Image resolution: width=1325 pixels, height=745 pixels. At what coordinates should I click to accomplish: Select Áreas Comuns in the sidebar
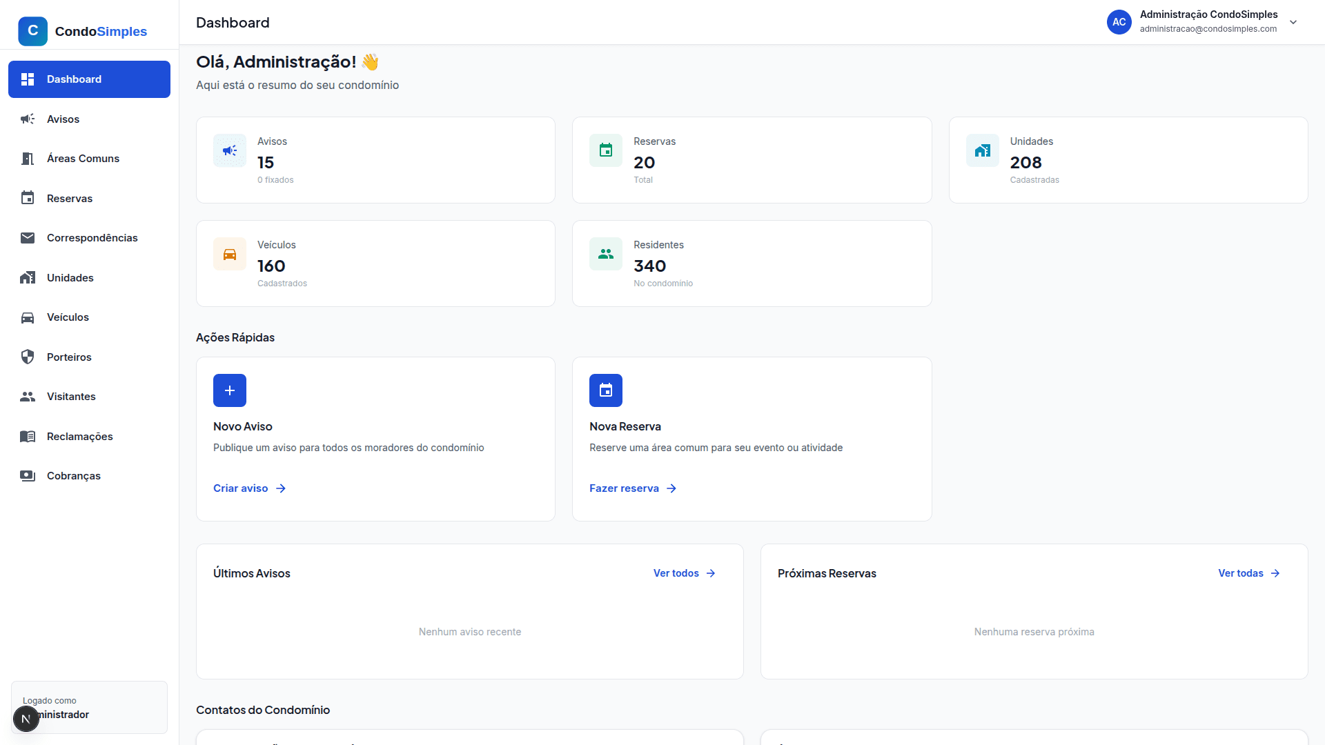coord(82,158)
